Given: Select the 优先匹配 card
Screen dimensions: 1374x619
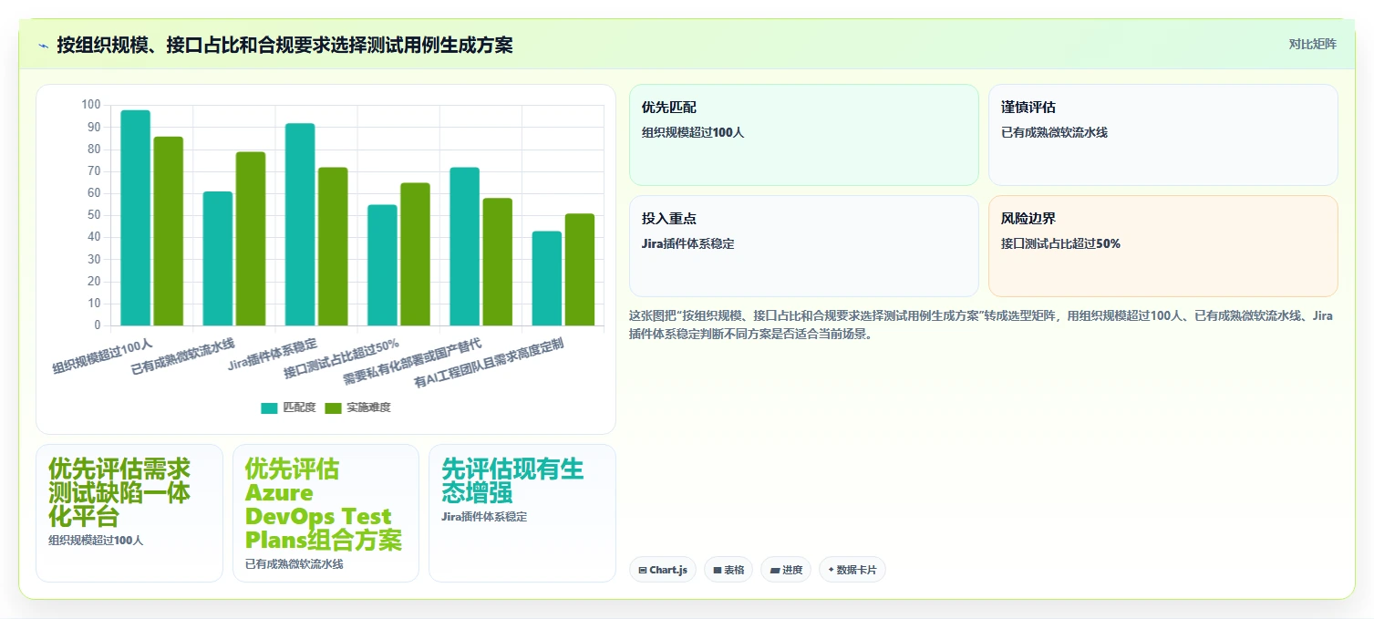Looking at the screenshot, I should (803, 135).
